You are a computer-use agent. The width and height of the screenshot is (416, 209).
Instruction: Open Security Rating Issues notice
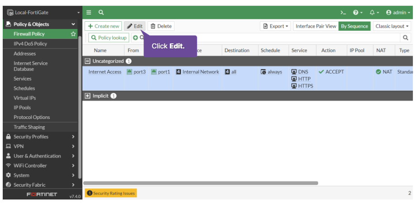pyautogui.click(x=110, y=193)
